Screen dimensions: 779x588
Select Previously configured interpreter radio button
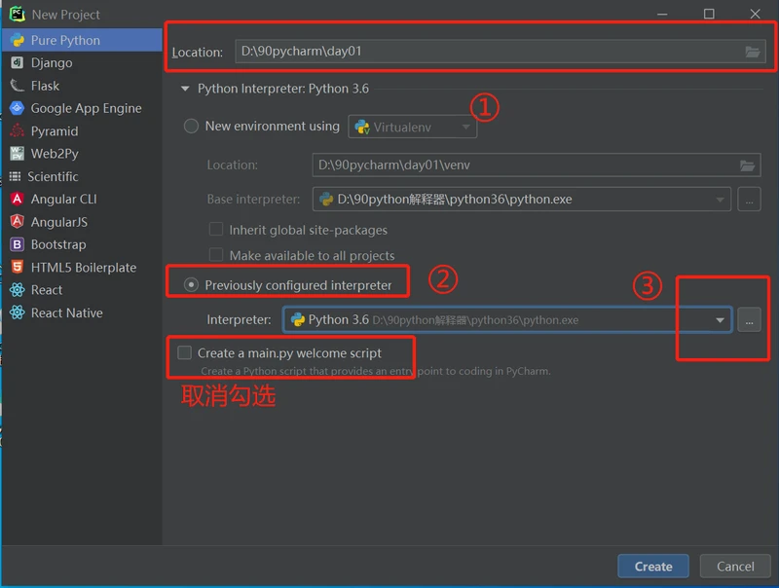click(x=191, y=285)
